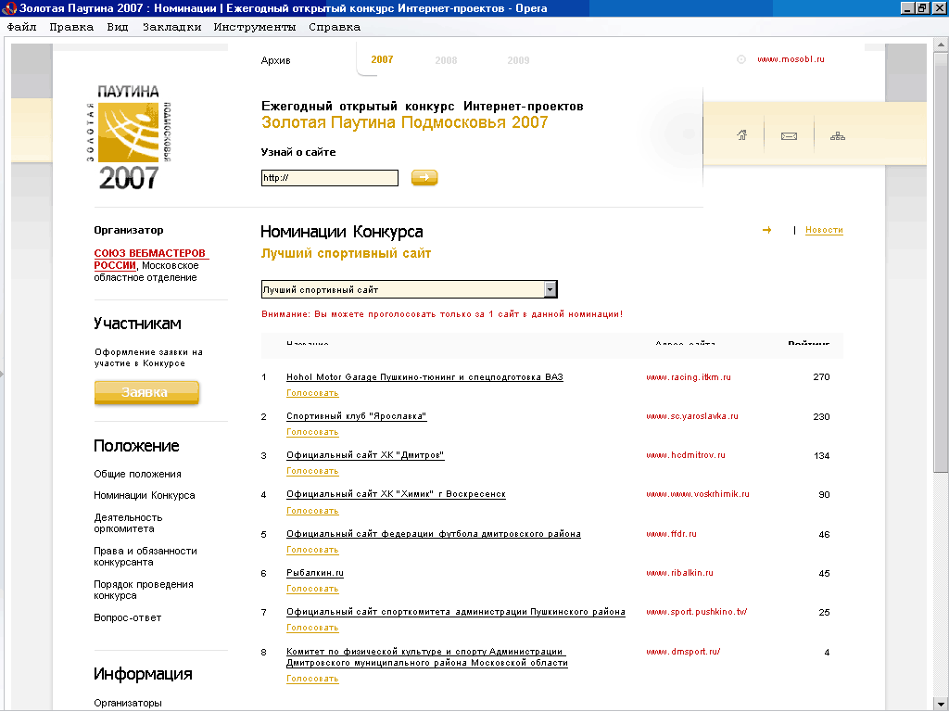Click the Золотая Паутина 2007 logo
The width and height of the screenshot is (949, 712).
pos(129,136)
